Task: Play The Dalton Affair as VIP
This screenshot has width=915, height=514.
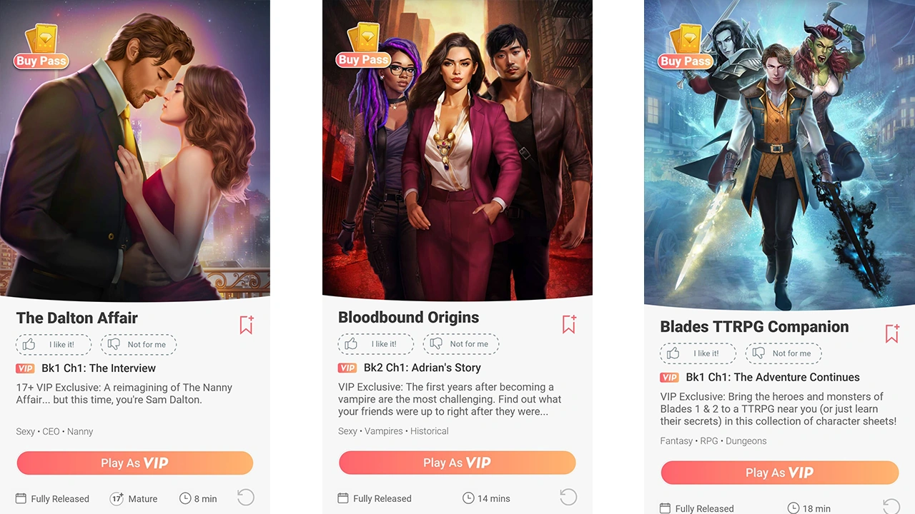Action: tap(135, 463)
